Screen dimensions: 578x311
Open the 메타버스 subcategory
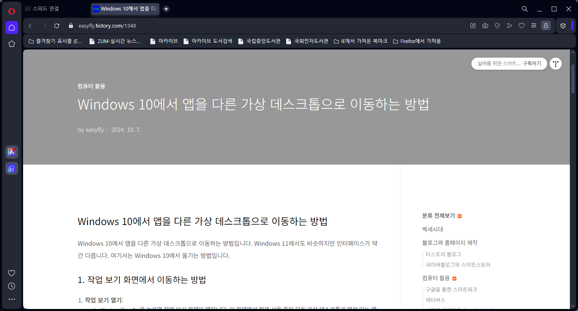(x=435, y=300)
